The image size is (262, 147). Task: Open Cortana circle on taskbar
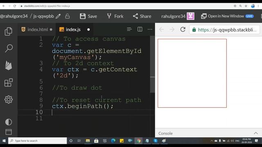tap(71, 140)
